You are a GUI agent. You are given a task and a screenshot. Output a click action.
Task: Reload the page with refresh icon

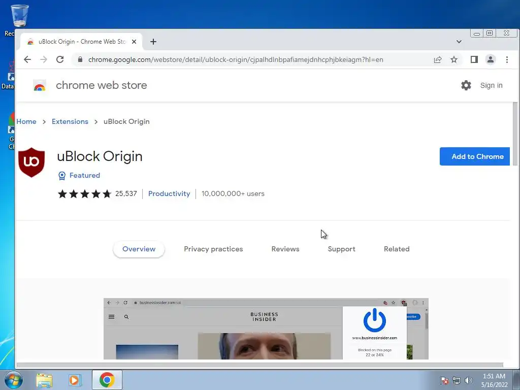[60, 59]
